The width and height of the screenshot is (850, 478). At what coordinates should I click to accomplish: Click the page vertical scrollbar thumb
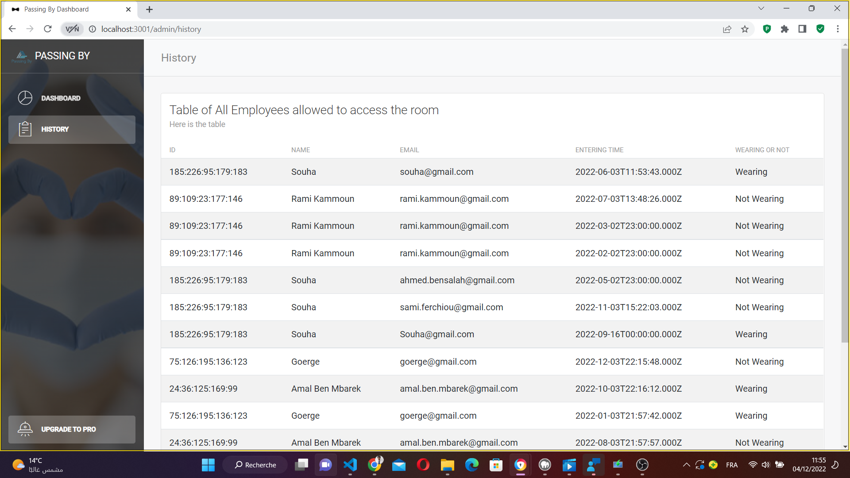pyautogui.click(x=845, y=195)
